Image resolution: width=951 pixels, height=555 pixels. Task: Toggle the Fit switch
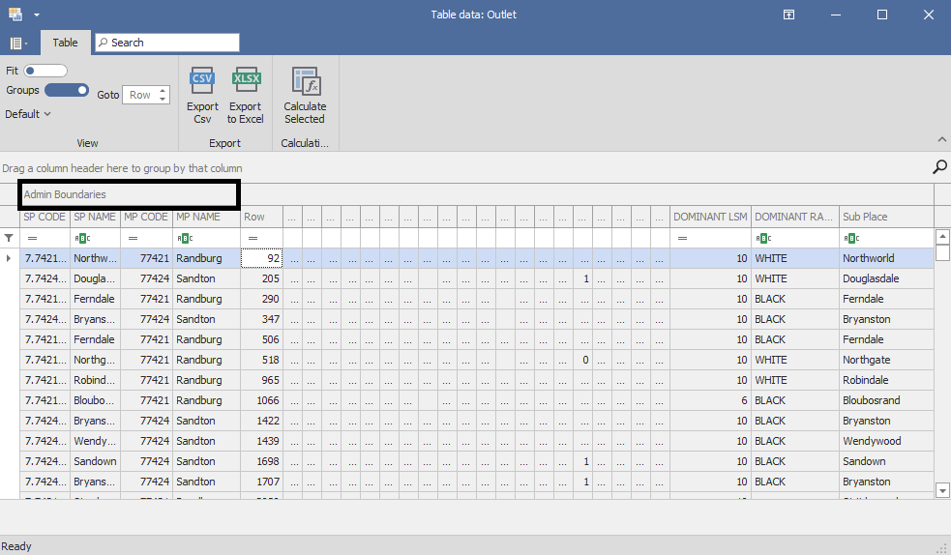coord(45,71)
